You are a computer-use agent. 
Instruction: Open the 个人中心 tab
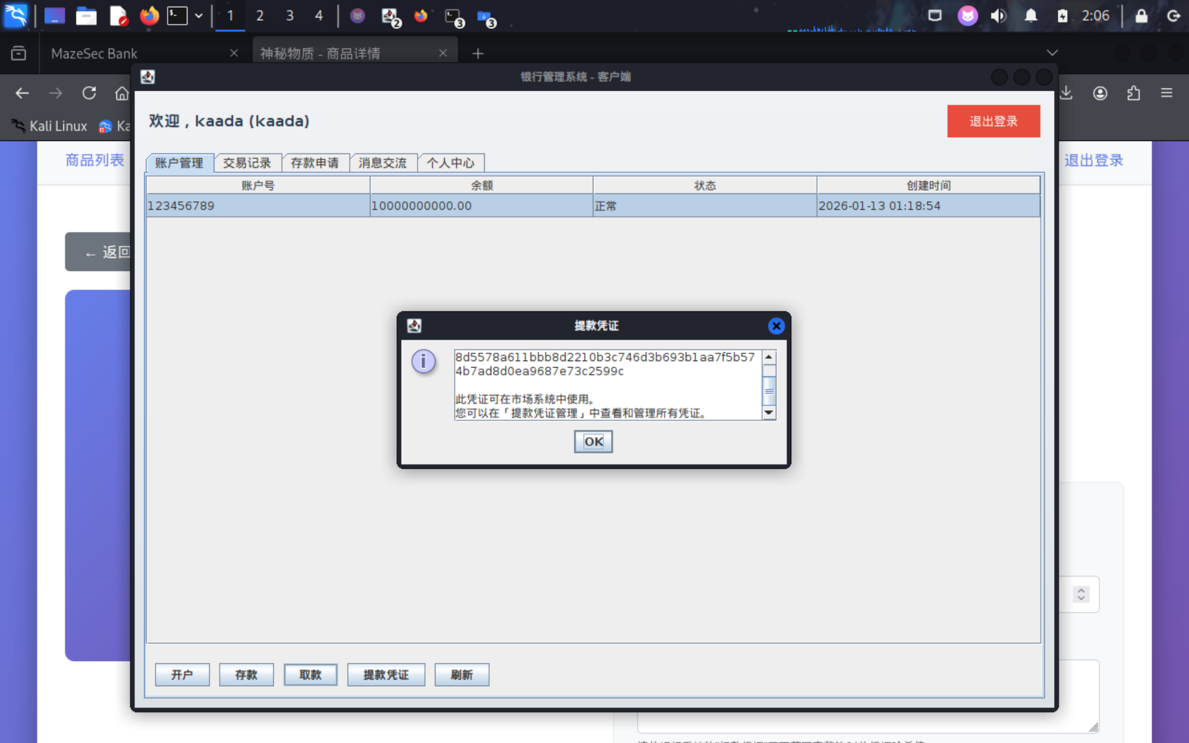click(450, 163)
